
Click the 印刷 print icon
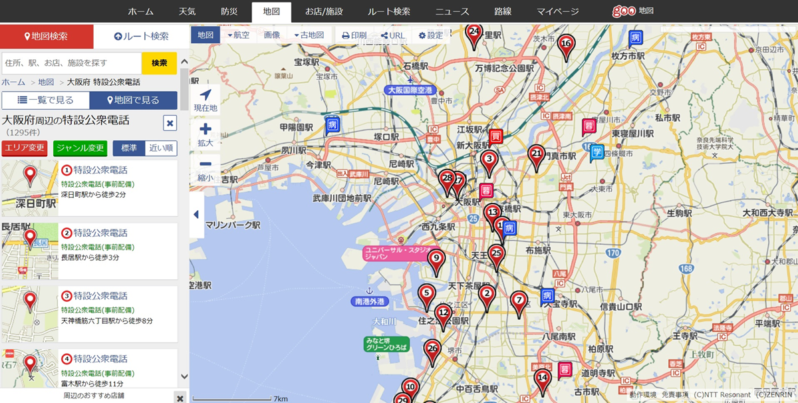[x=354, y=35]
